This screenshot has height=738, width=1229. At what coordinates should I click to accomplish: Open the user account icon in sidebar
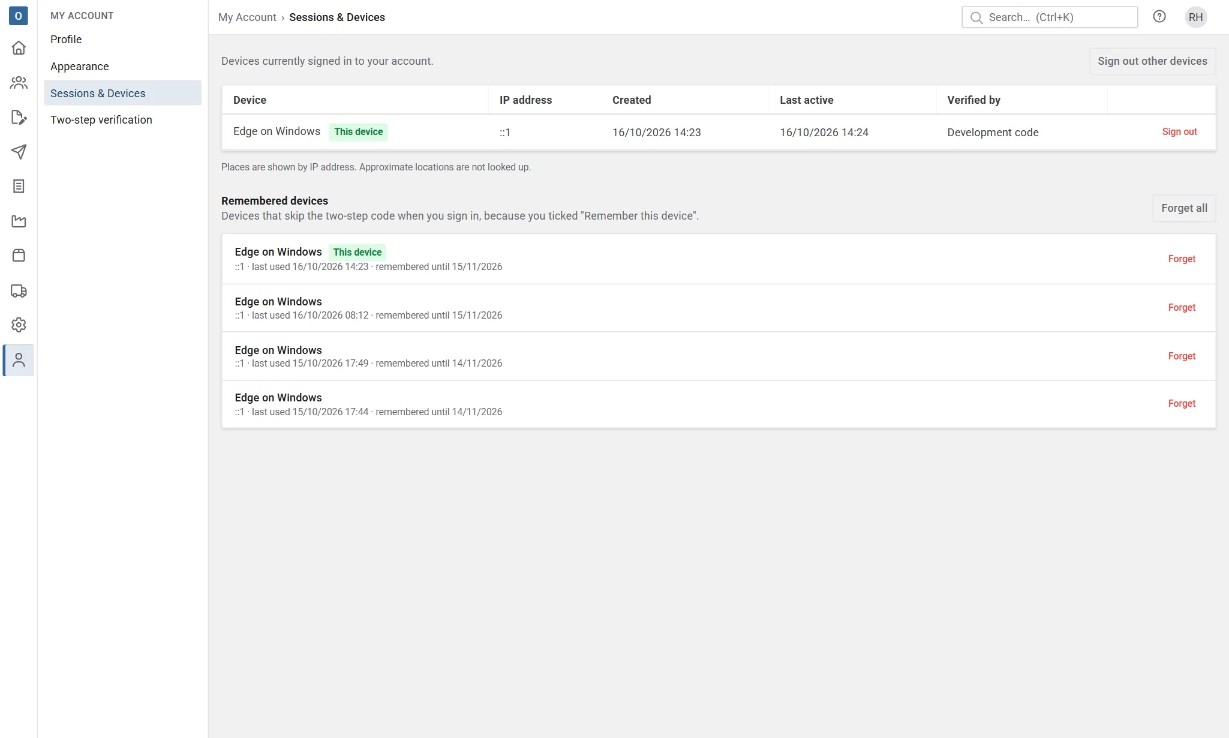click(19, 360)
